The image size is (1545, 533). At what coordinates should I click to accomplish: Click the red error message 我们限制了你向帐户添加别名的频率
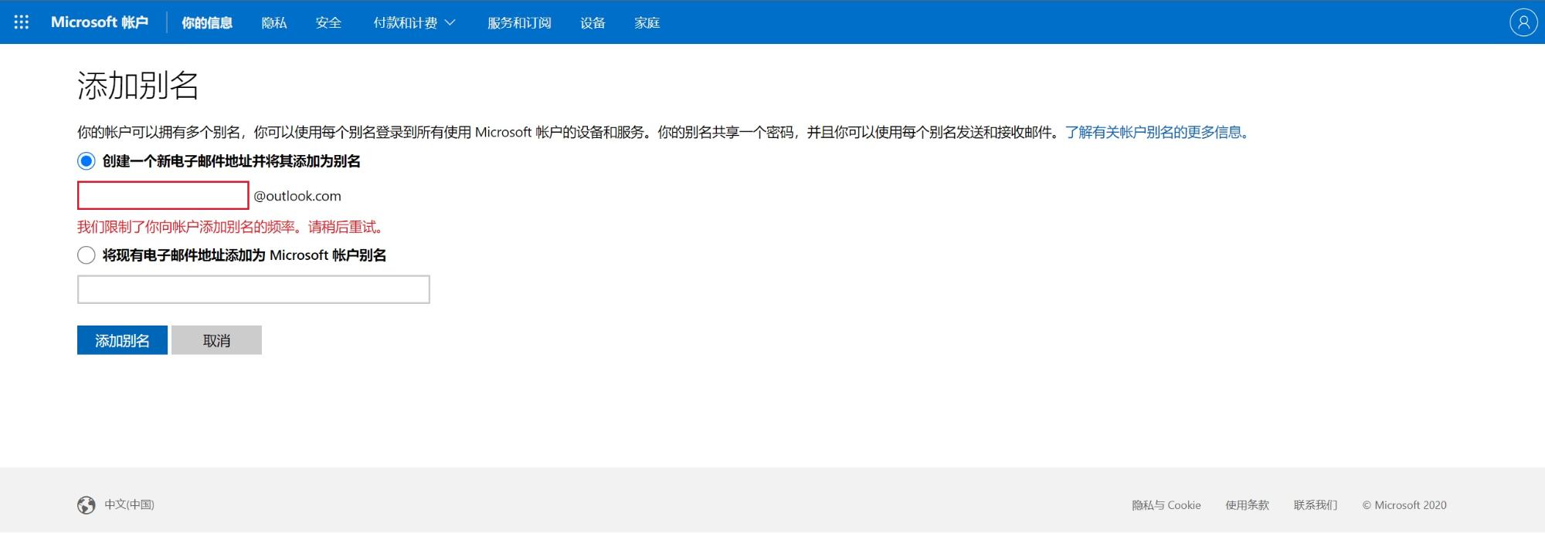[x=230, y=227]
